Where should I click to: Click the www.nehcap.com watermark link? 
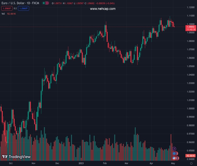pos(103,9)
